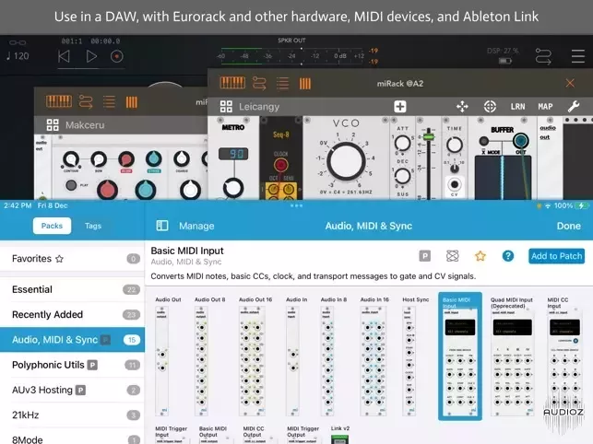Add Basic MIDI Input to patch

(x=556, y=256)
